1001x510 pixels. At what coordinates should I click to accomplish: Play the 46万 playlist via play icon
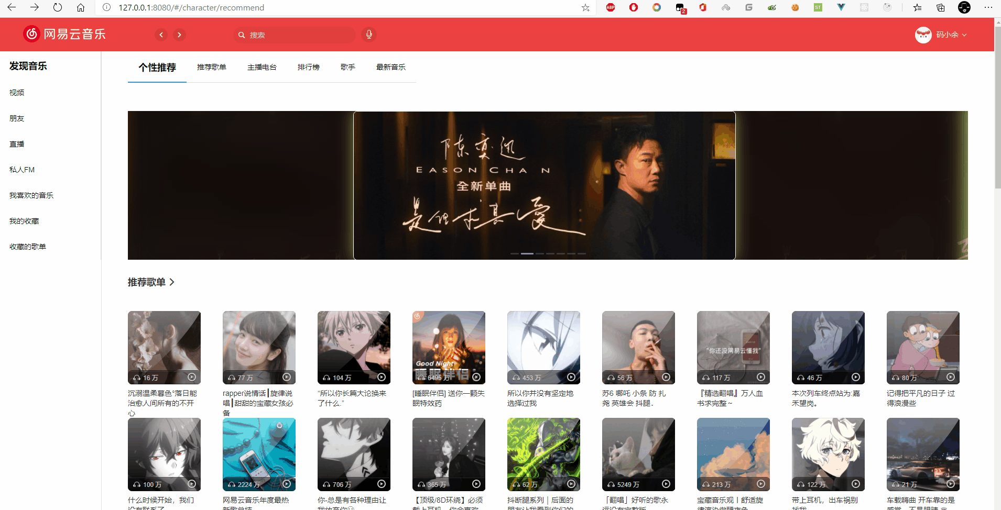856,377
